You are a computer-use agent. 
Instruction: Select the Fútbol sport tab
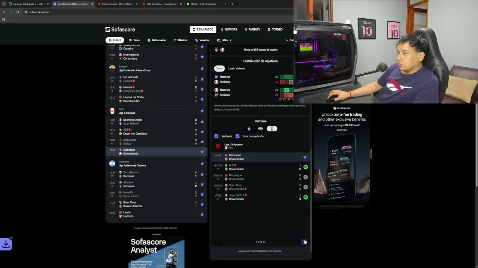[x=115, y=40]
